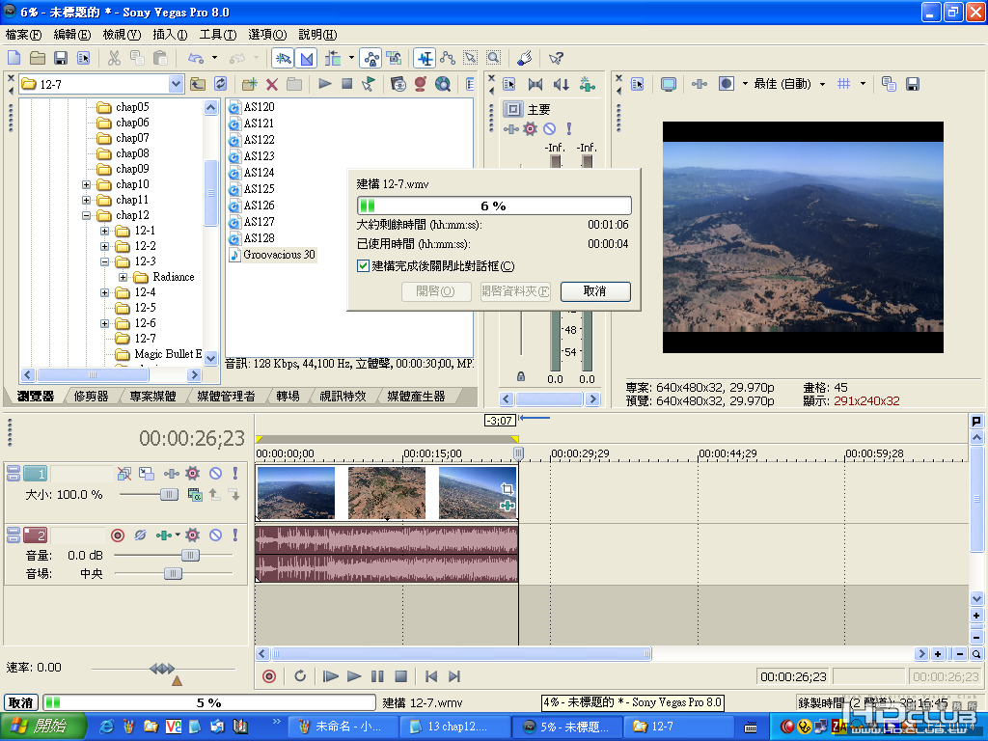Viewport: 988px width, 741px height.
Task: Arm audio track 2 for recording
Action: pos(118,535)
